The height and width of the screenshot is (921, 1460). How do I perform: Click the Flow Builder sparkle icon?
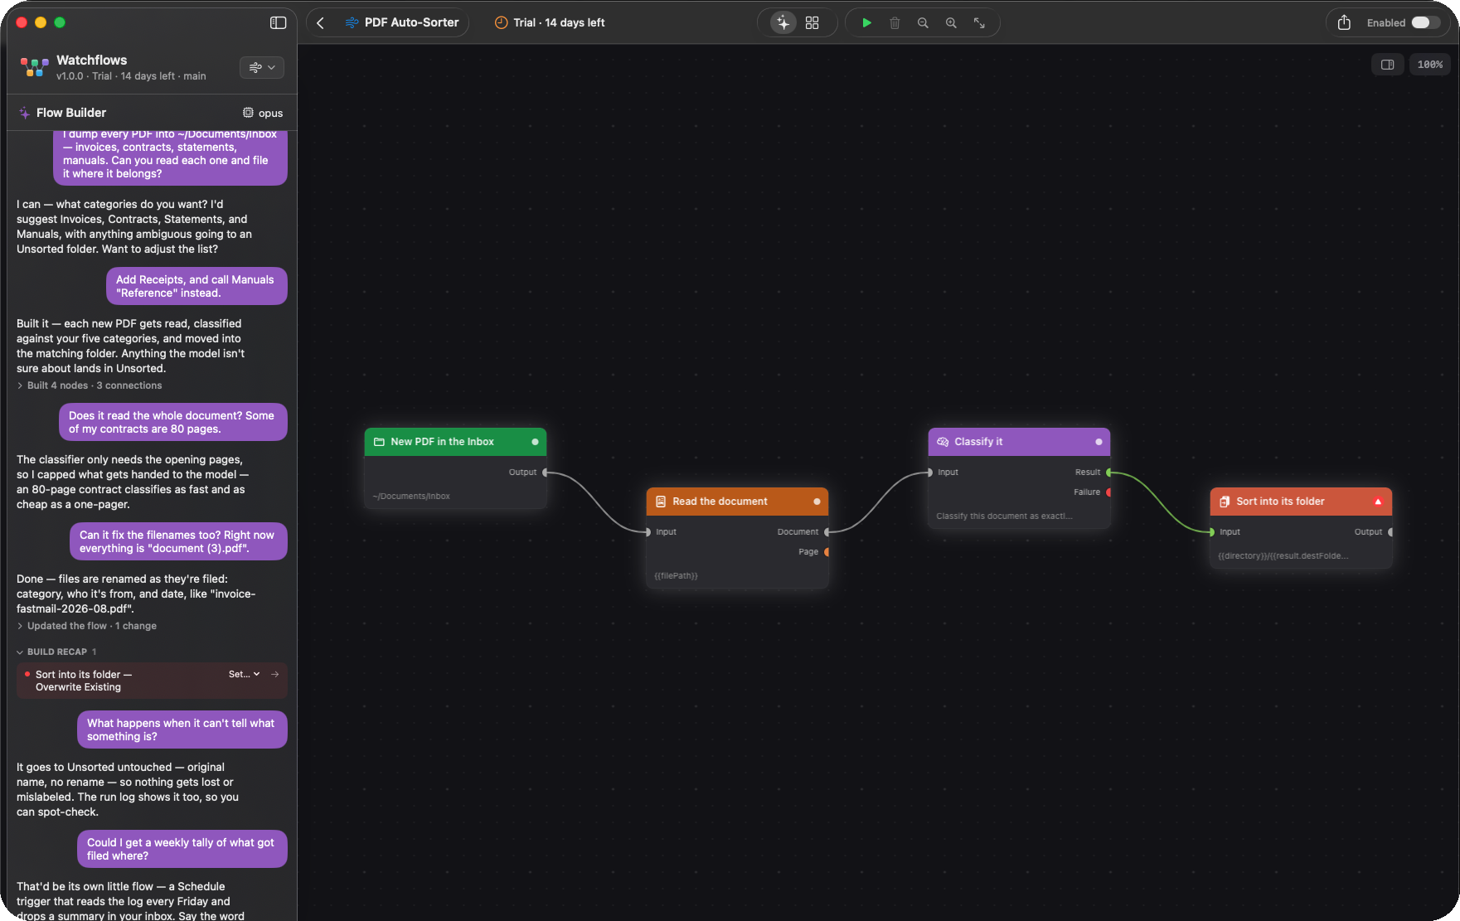coord(25,113)
